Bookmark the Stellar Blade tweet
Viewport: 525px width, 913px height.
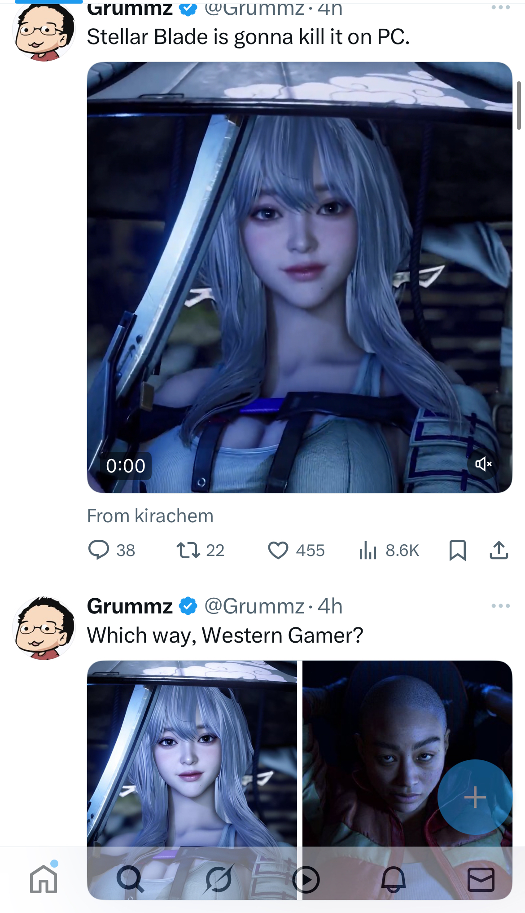458,550
